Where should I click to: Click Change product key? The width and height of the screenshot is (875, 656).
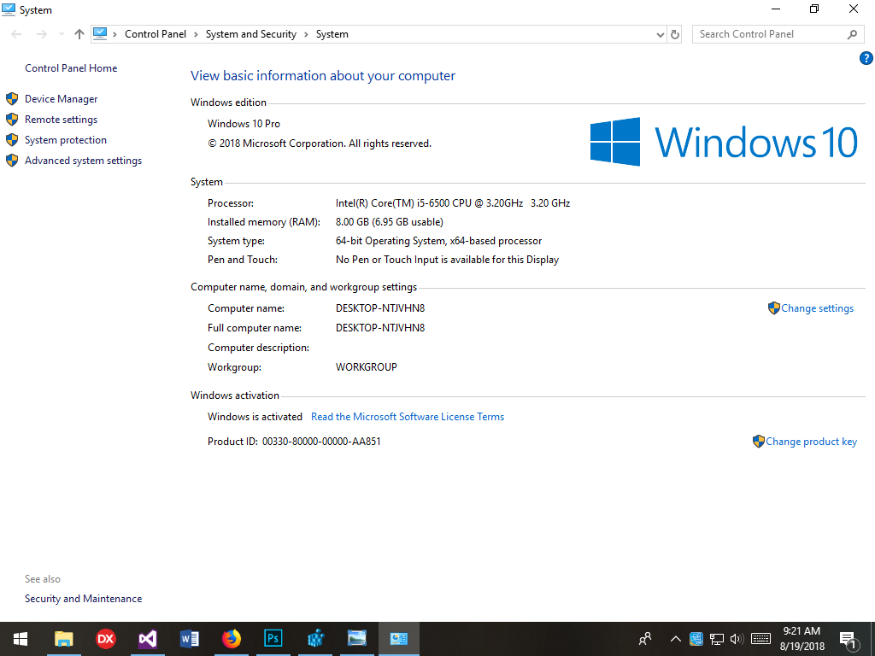click(811, 442)
